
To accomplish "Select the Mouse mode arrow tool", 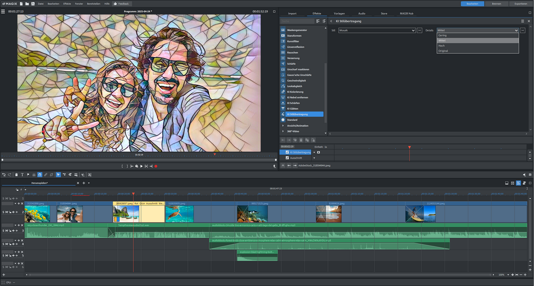I will tap(58, 175).
